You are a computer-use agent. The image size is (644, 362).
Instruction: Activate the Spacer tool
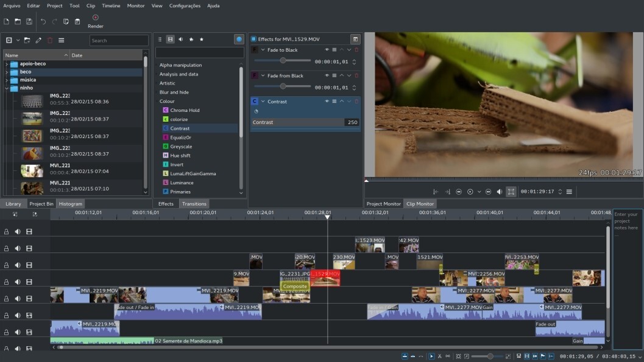[448, 357]
